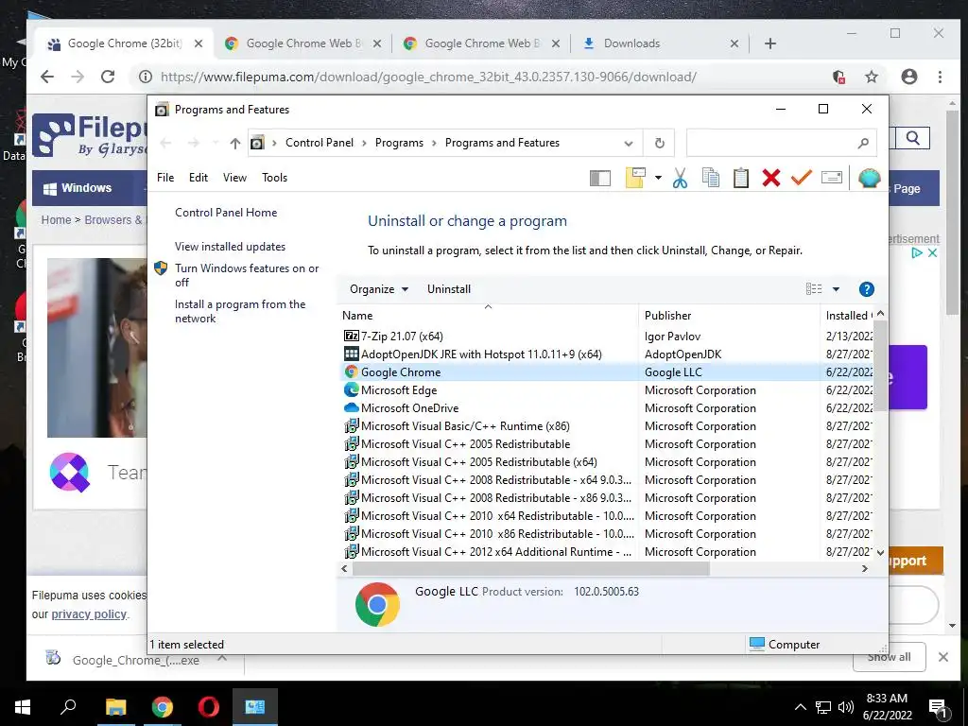Image resolution: width=968 pixels, height=726 pixels.
Task: Click the Chrome profile avatar icon
Action: click(x=908, y=77)
